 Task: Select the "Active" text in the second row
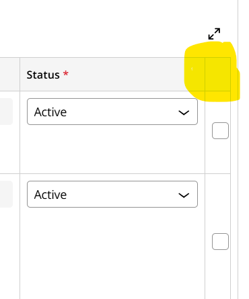point(50,195)
